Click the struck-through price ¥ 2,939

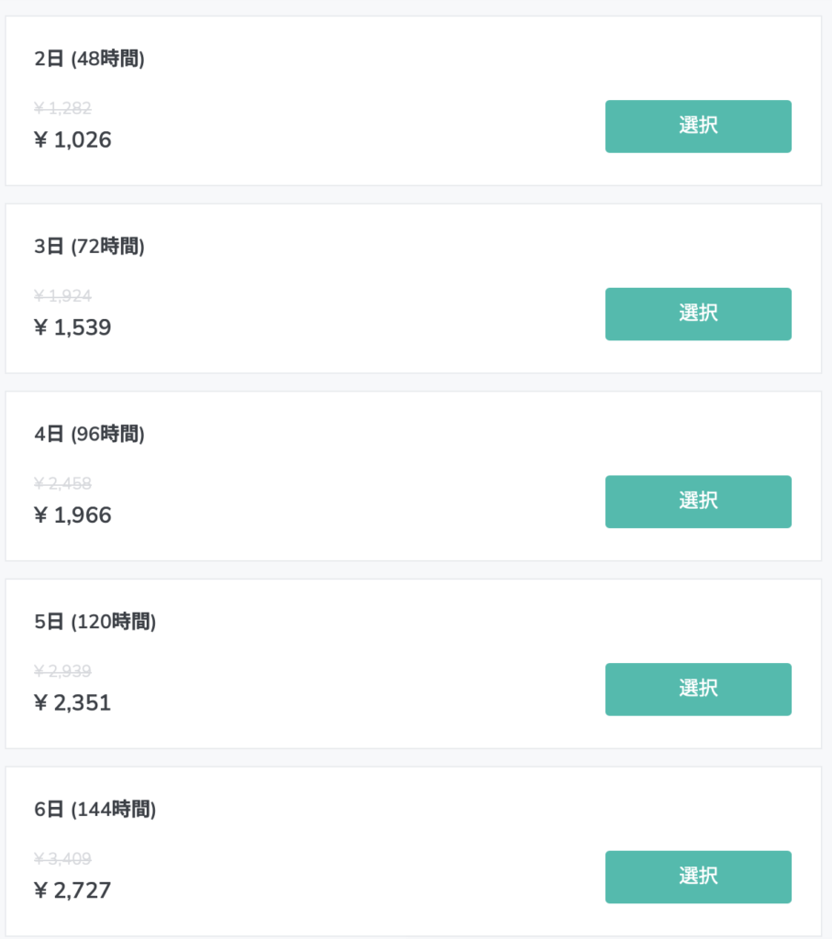click(x=63, y=670)
